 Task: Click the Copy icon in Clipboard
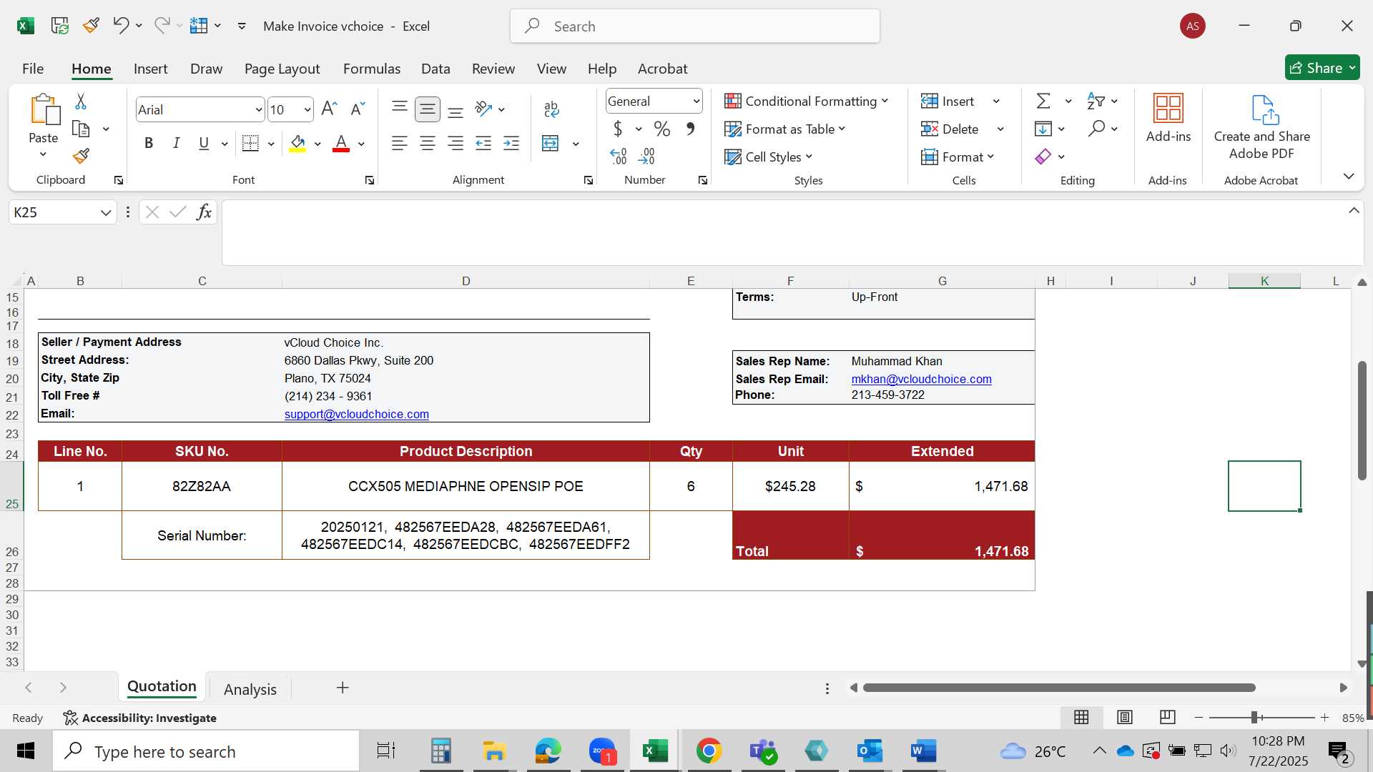(x=81, y=129)
